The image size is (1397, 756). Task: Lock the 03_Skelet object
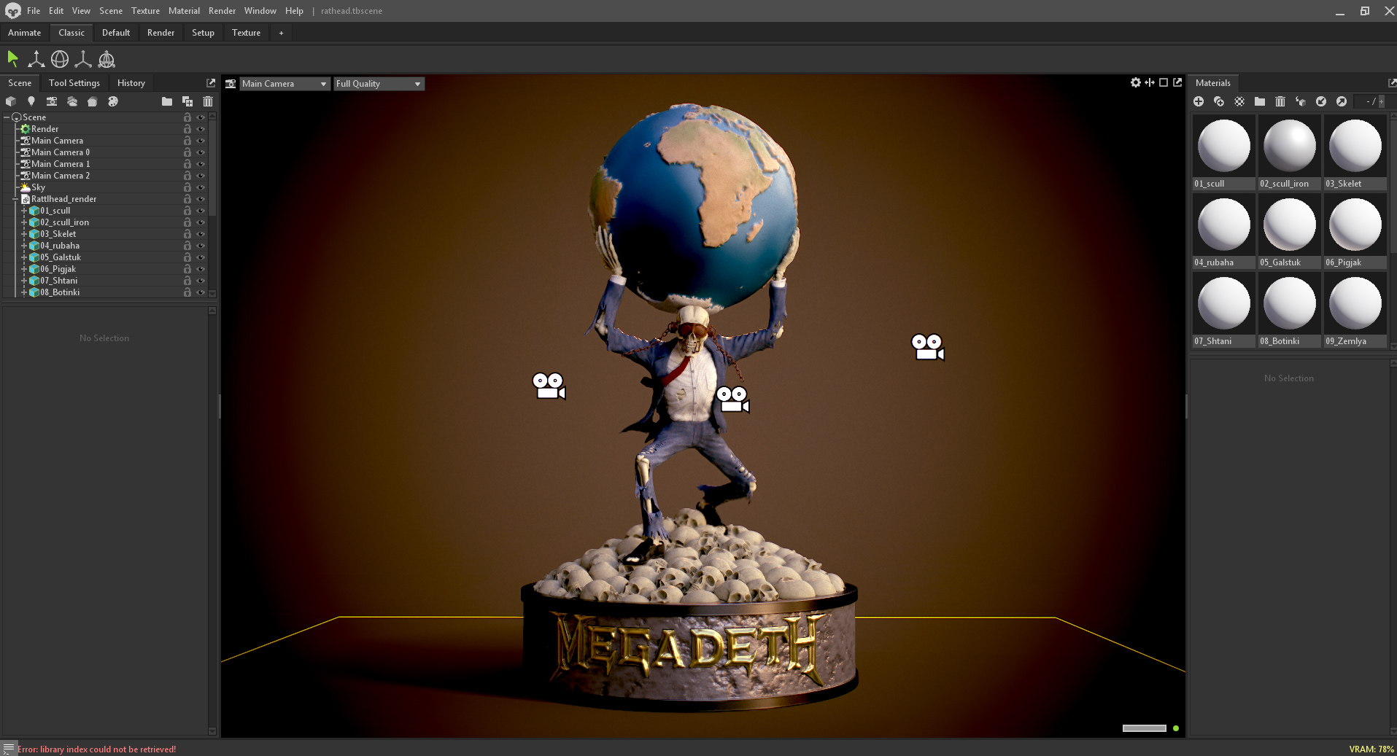187,234
